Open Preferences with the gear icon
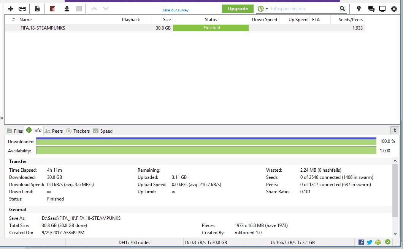Screen dimensions: 403x249 (x=394, y=9)
